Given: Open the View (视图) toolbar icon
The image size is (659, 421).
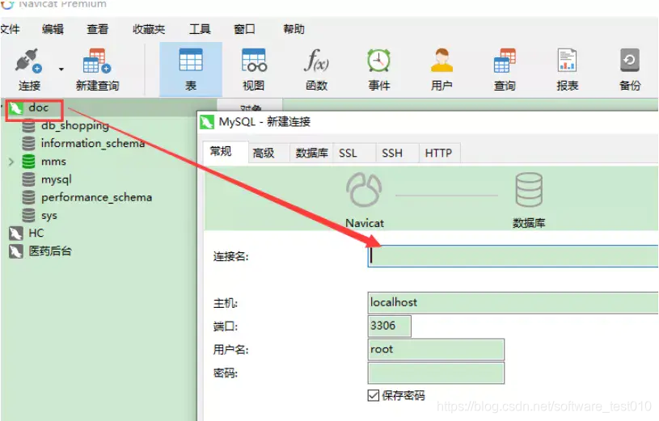Looking at the screenshot, I should [254, 60].
